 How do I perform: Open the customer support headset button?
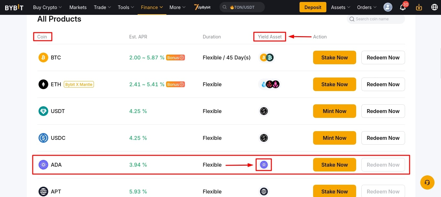pyautogui.click(x=427, y=182)
